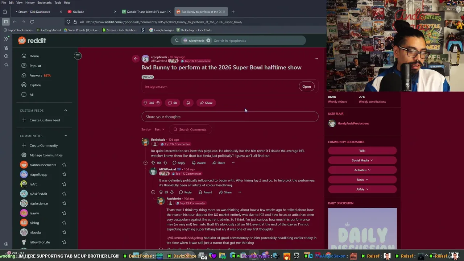Favorite r/blog with the star
This screenshot has height=261, width=464.
click(64, 223)
